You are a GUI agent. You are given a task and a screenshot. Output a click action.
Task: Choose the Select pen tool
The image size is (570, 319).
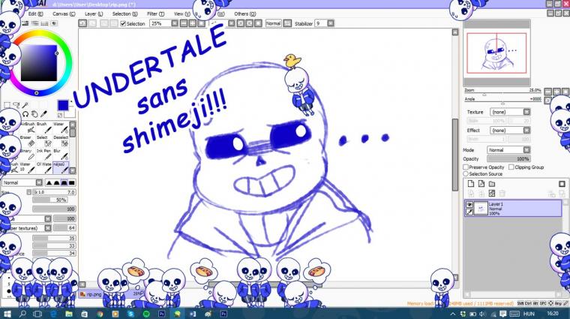tap(43, 141)
